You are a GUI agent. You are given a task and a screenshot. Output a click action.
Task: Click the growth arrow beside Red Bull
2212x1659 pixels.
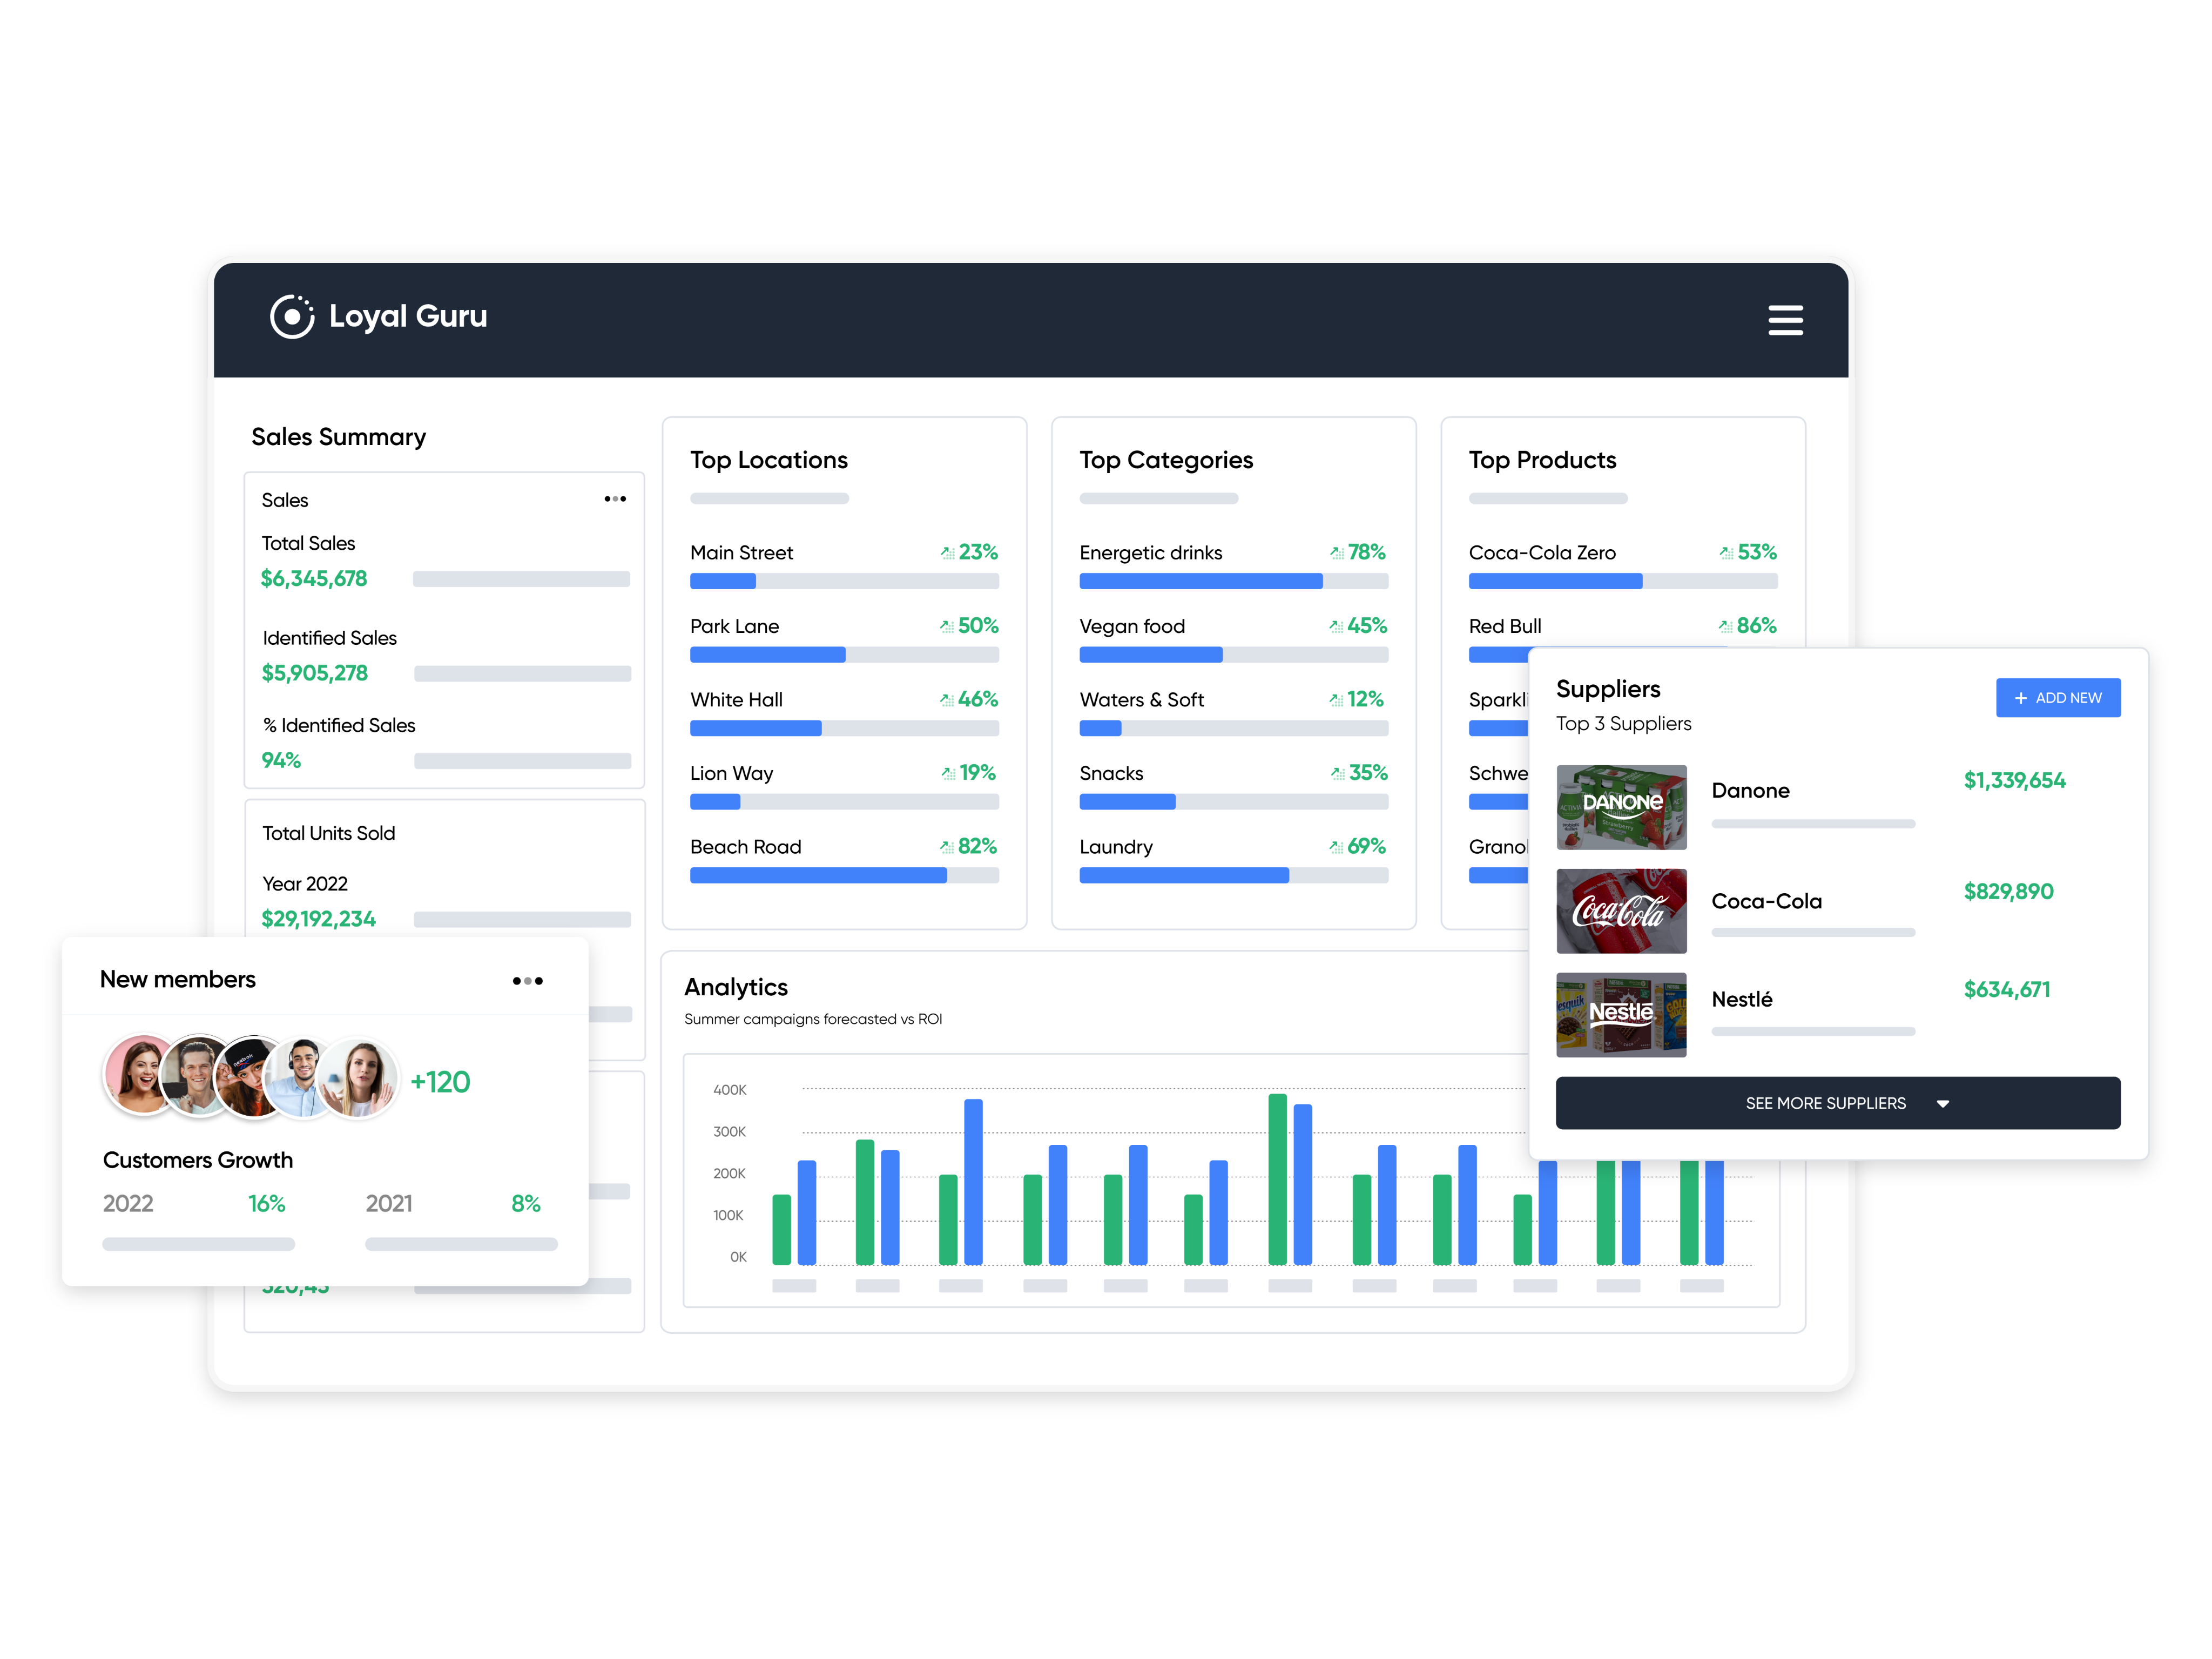coord(1724,625)
